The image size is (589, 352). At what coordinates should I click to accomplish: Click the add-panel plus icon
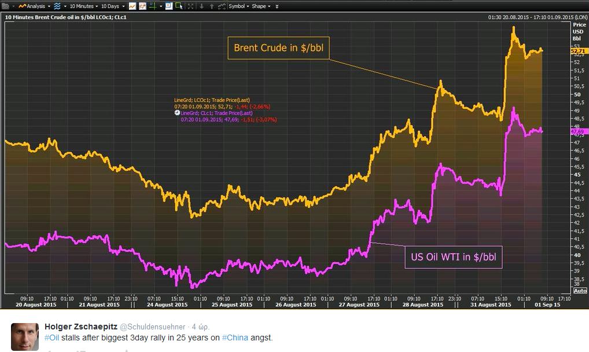pos(168,6)
